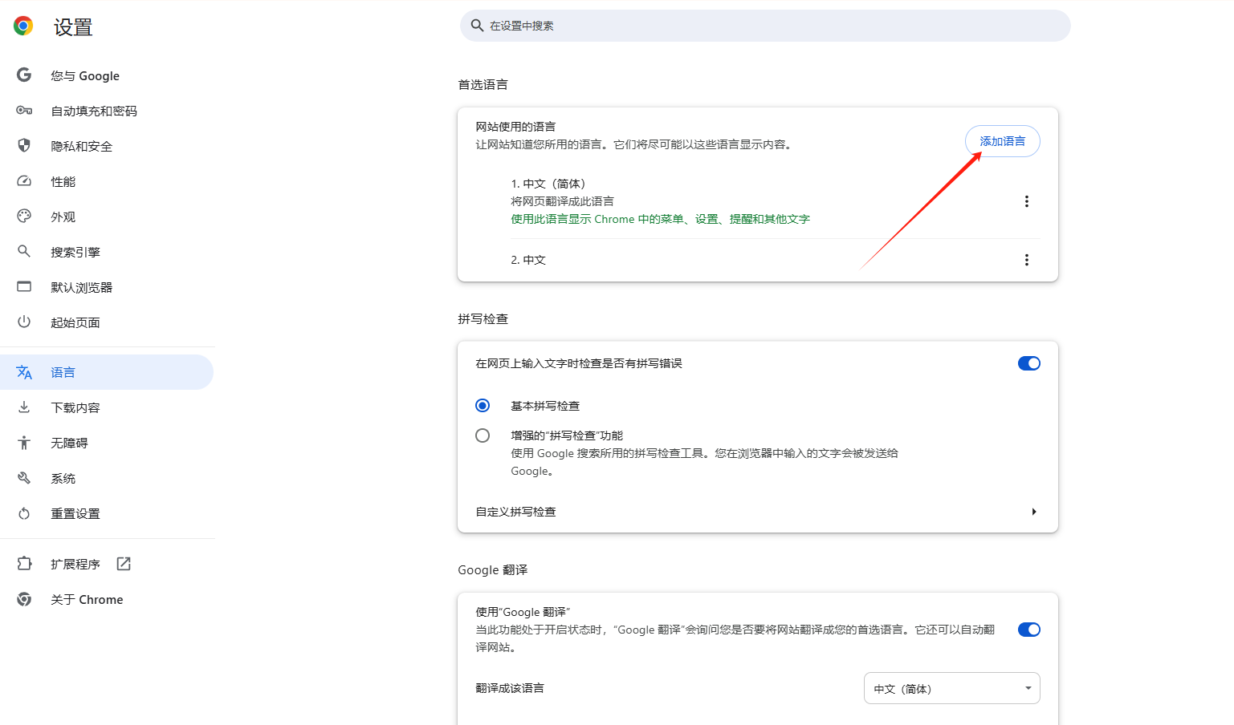The image size is (1234, 725).
Task: Click the puzzle piece extensions icon
Action: click(x=24, y=564)
